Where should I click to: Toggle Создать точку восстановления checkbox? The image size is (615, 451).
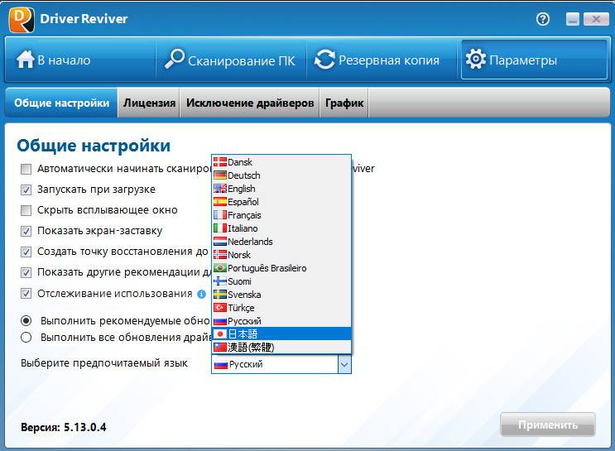click(26, 252)
